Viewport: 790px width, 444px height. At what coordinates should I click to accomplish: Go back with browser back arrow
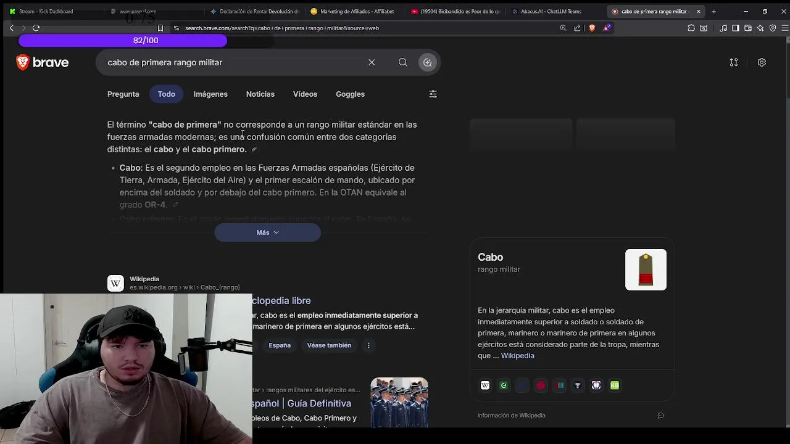(11, 28)
